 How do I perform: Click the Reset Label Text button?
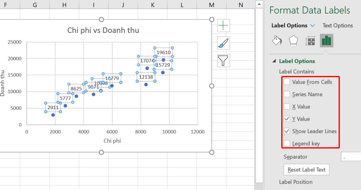coord(306,169)
